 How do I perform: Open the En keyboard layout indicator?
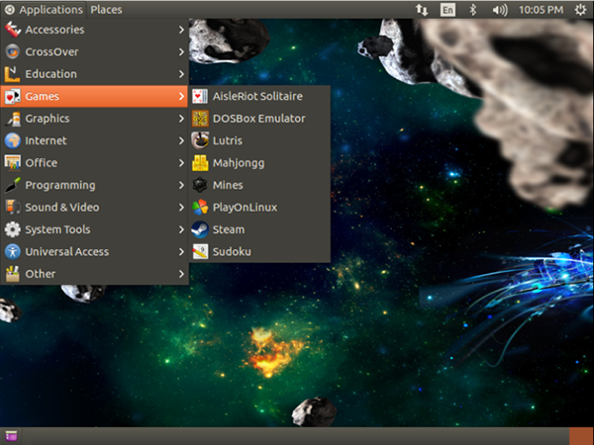coord(448,10)
